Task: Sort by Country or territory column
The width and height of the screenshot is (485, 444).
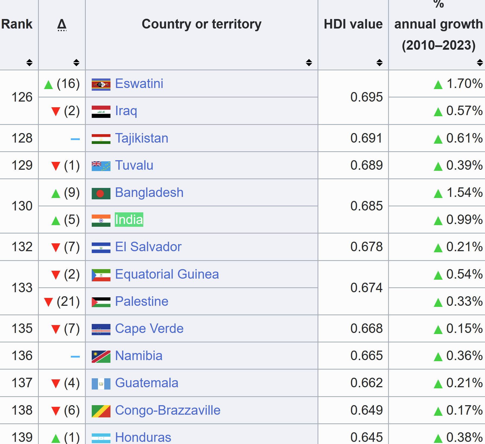Action: click(309, 63)
